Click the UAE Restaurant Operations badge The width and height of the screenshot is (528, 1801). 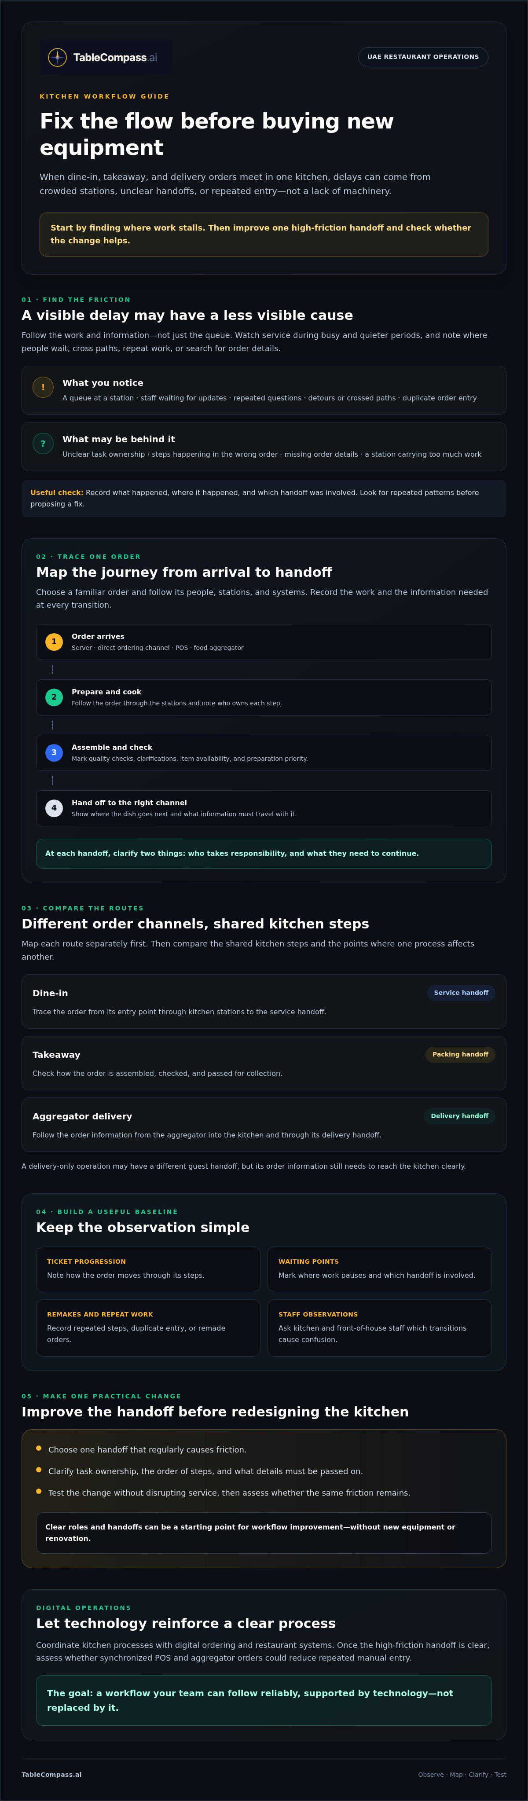click(423, 57)
